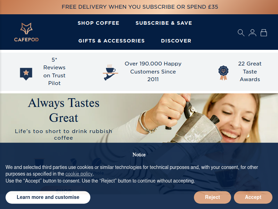Click the free delivery promo banner
The image size is (278, 209).
tap(139, 7)
